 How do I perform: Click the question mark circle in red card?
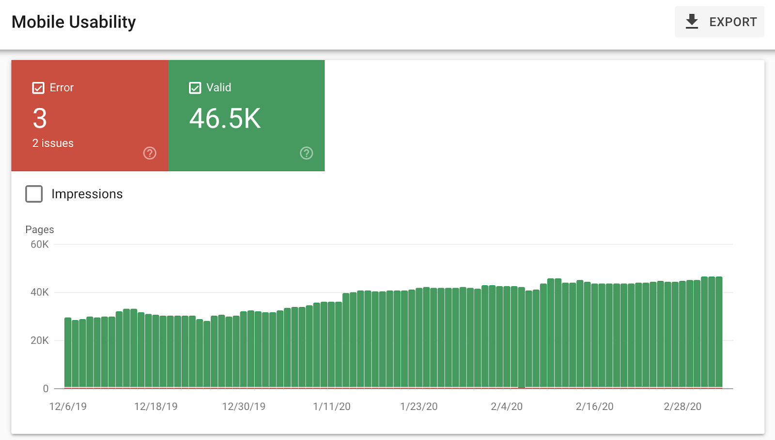[x=150, y=153]
